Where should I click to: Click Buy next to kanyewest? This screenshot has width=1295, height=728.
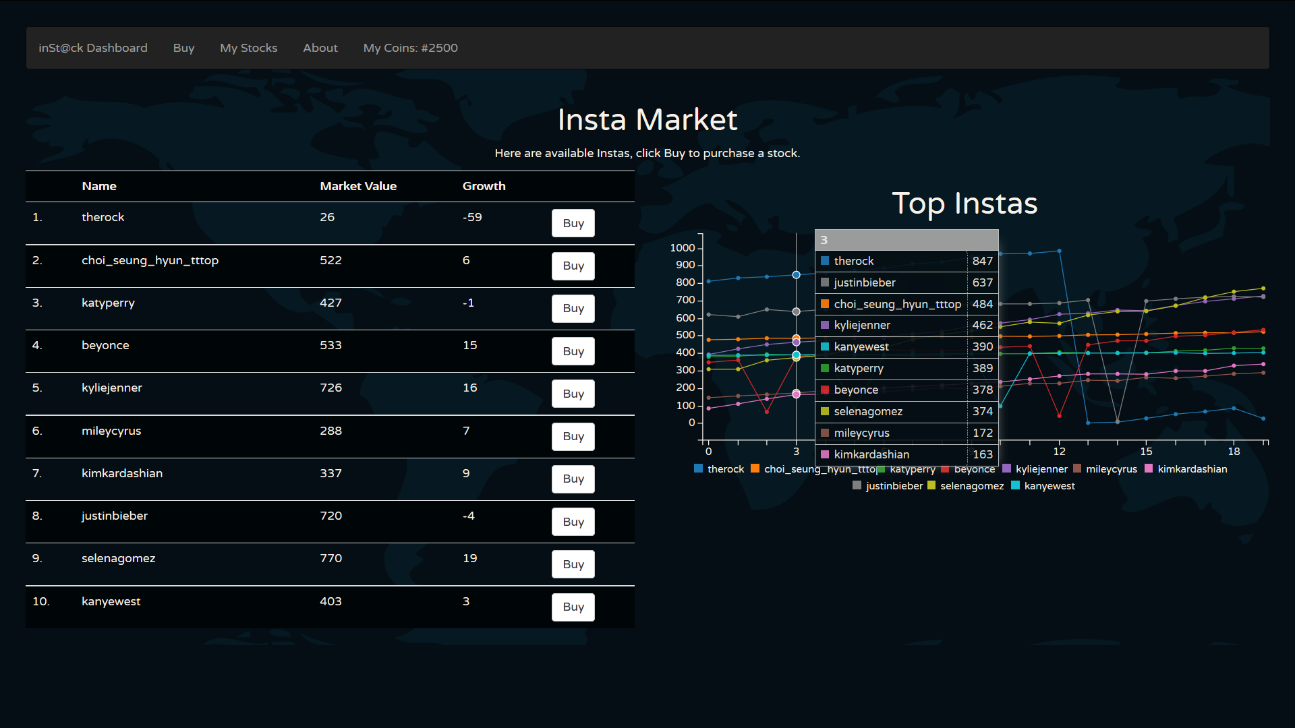click(x=573, y=607)
